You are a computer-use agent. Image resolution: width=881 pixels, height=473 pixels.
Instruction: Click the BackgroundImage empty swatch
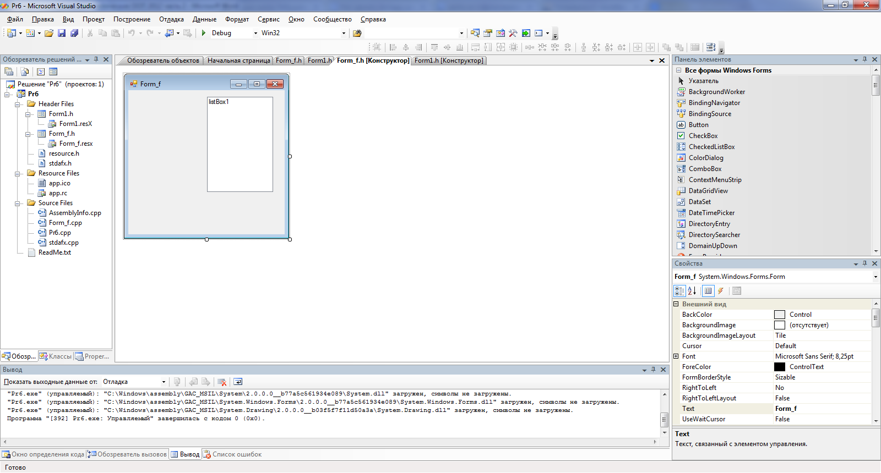tap(780, 325)
